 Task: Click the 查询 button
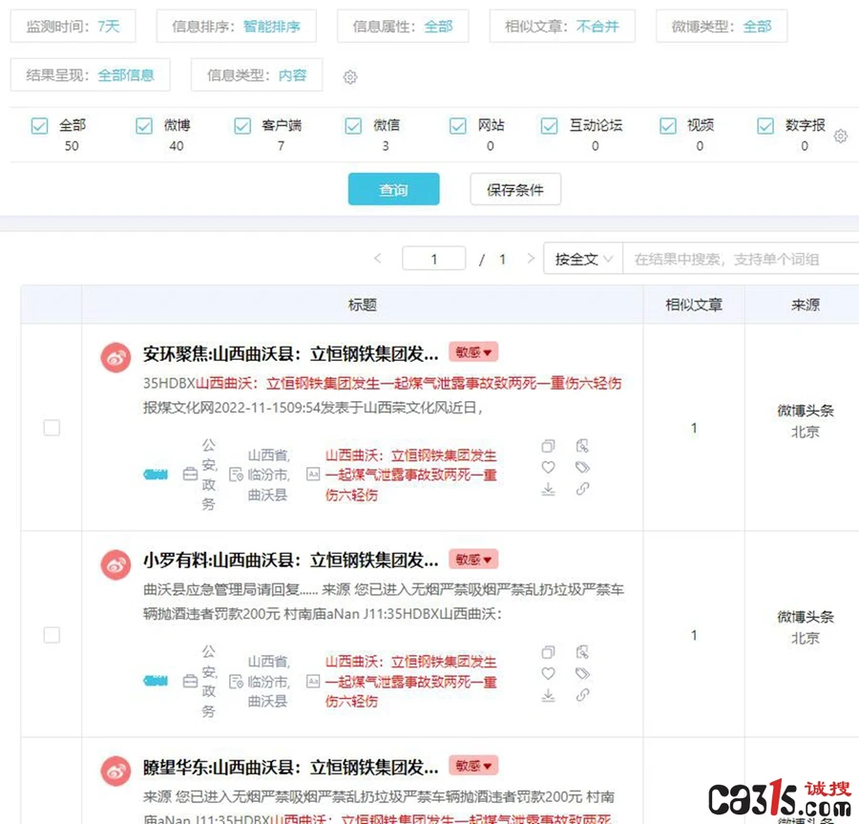[x=393, y=190]
